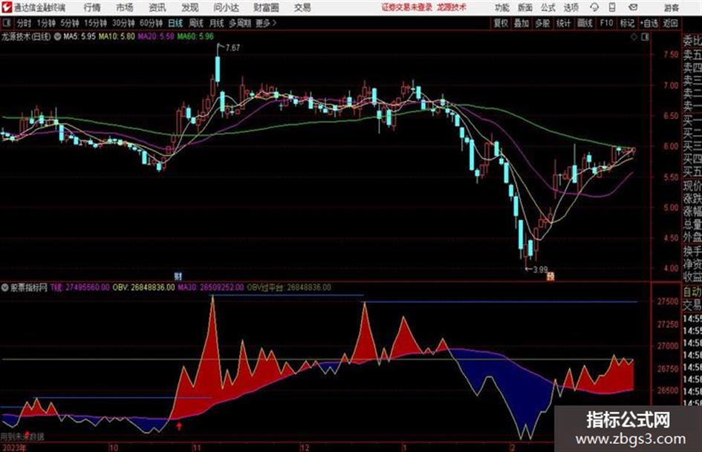This screenshot has width=702, height=452.
Task: Open the 发现 menu
Action: pos(190,7)
